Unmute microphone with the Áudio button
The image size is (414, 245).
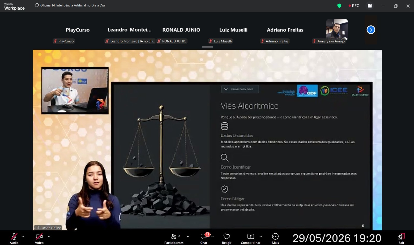(14, 238)
